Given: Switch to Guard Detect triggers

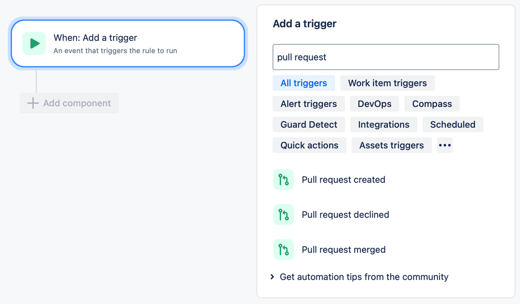Looking at the screenshot, I should 309,124.
